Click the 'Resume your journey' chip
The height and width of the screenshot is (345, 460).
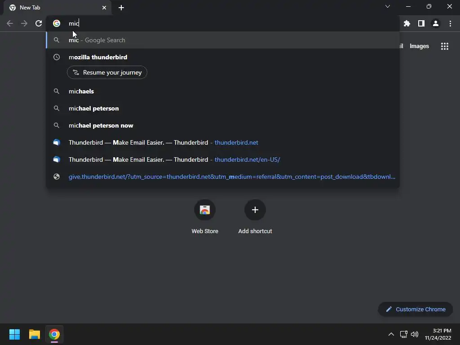pos(107,72)
